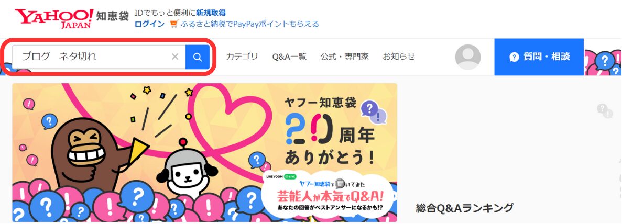Click the faded speech bubble icon at right

click(605, 110)
